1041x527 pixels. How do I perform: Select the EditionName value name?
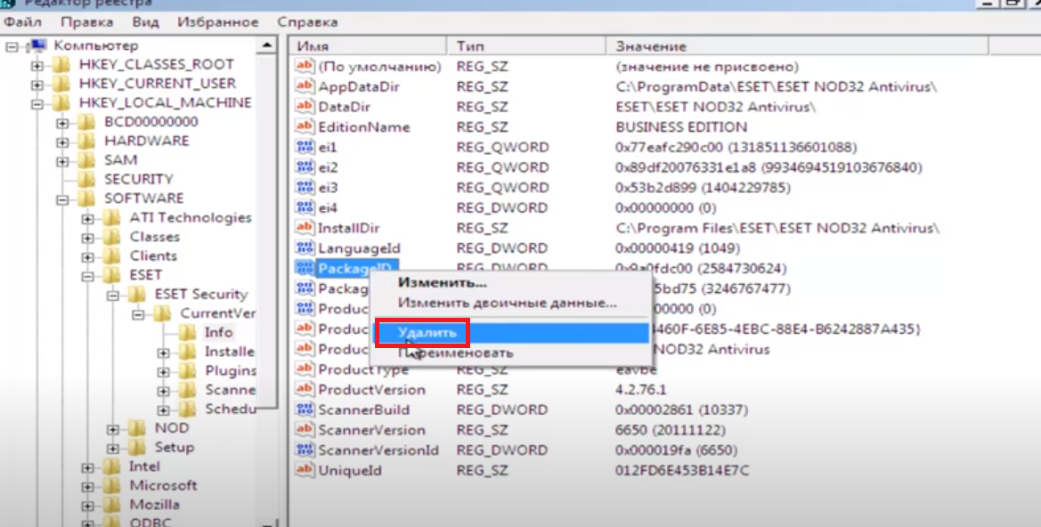pos(364,126)
